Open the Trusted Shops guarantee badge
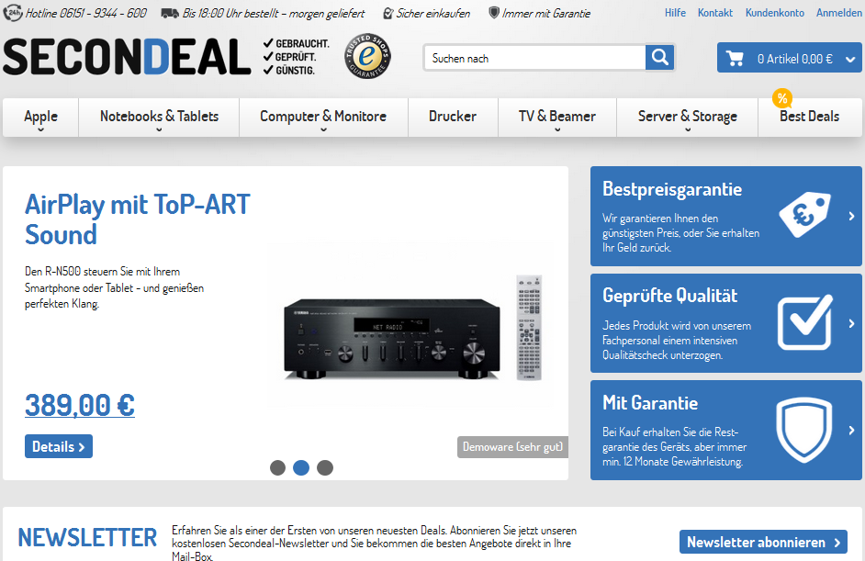 pos(367,56)
